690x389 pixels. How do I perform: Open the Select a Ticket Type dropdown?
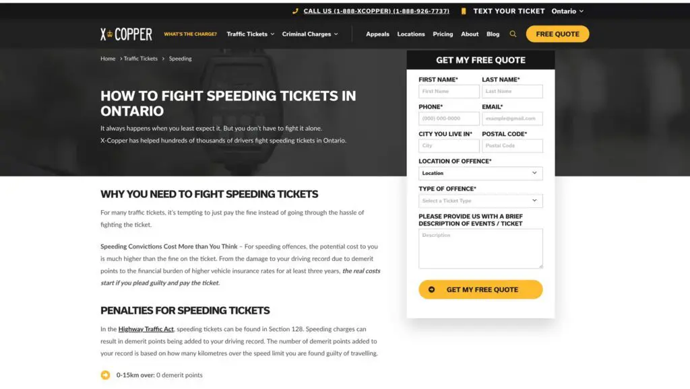[x=480, y=201]
